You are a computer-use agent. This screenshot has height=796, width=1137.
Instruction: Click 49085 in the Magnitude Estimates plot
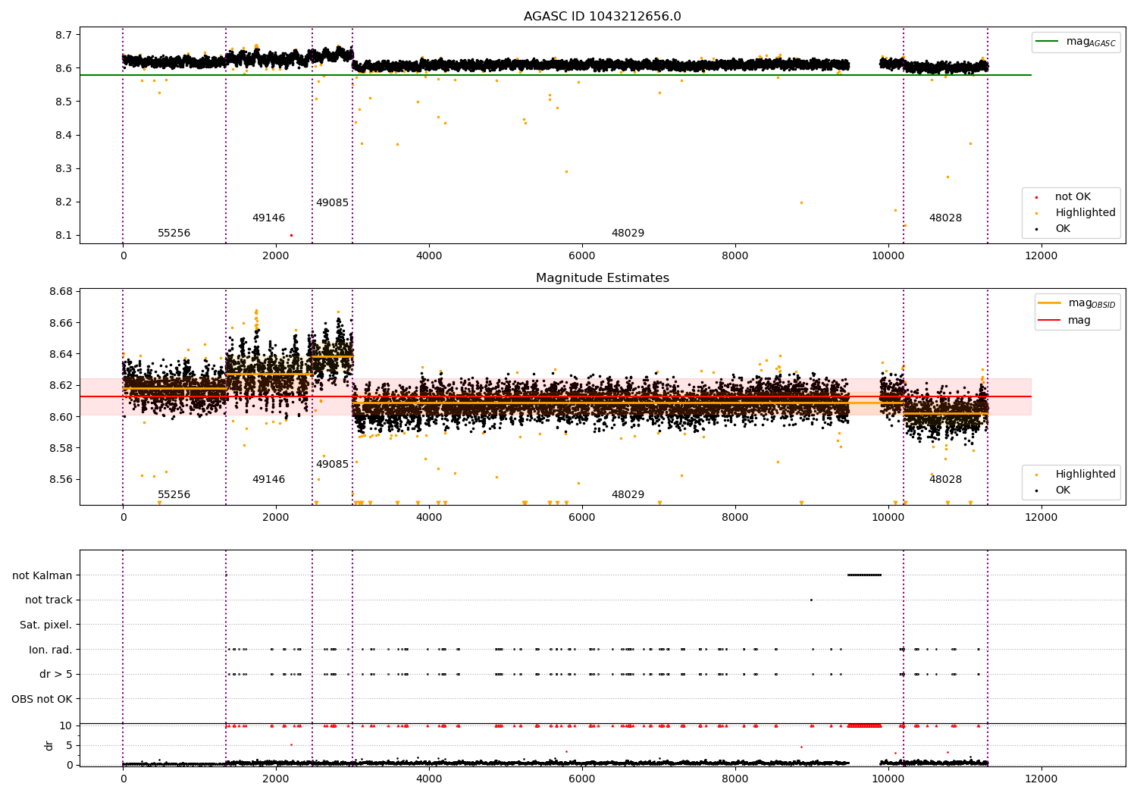click(x=333, y=465)
